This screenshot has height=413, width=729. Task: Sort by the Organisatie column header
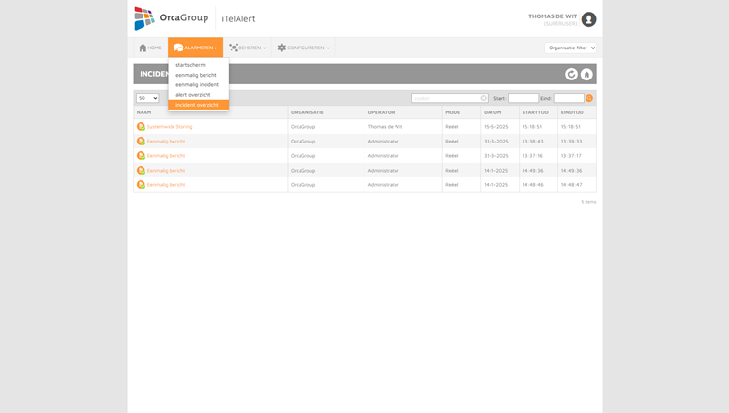click(x=307, y=112)
